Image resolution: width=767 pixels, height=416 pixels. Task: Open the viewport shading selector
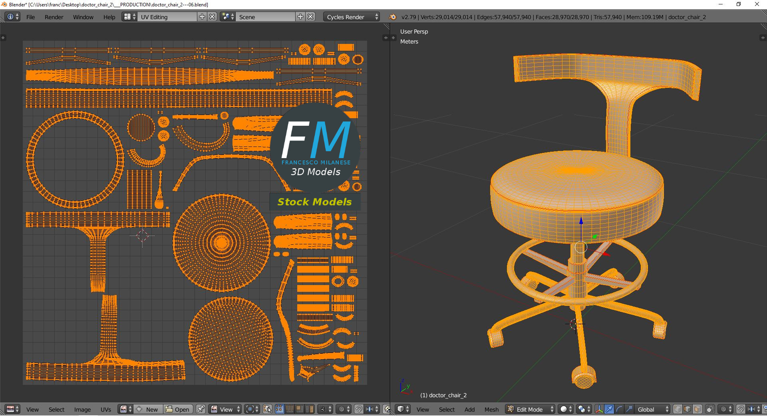click(565, 409)
